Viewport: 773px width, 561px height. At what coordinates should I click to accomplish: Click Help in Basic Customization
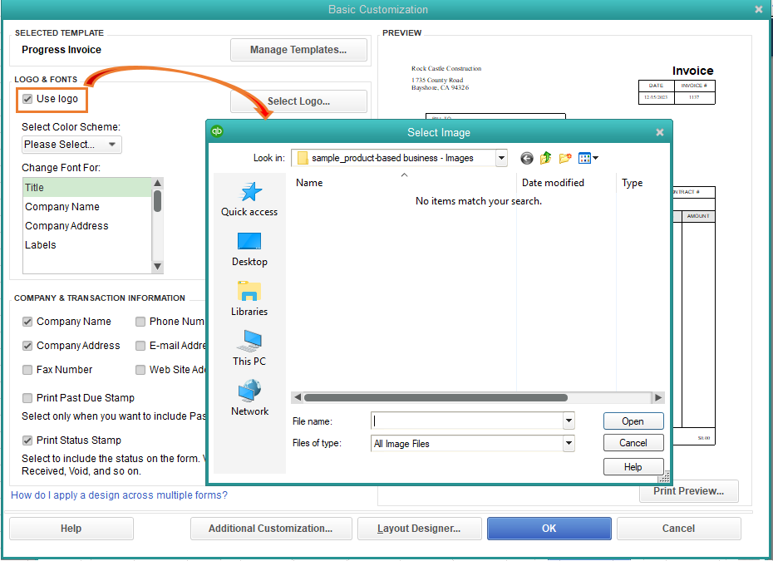point(71,529)
